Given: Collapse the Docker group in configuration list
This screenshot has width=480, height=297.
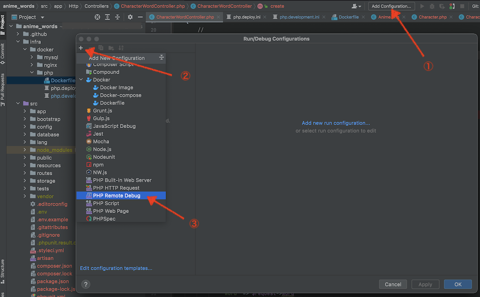Looking at the screenshot, I should (81, 80).
